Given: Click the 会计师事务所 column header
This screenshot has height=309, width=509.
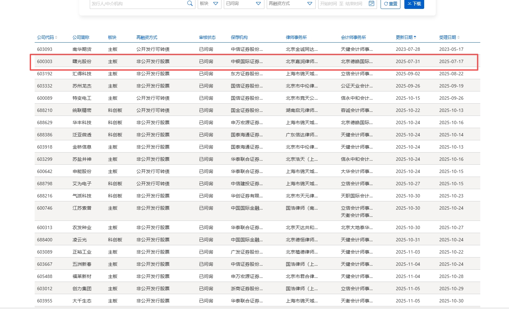Looking at the screenshot, I should coord(354,37).
